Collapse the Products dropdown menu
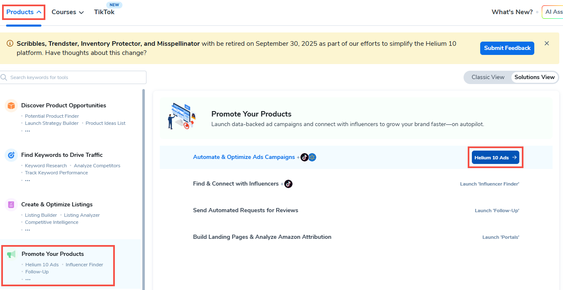Screen dimensions: 563x290 24,12
